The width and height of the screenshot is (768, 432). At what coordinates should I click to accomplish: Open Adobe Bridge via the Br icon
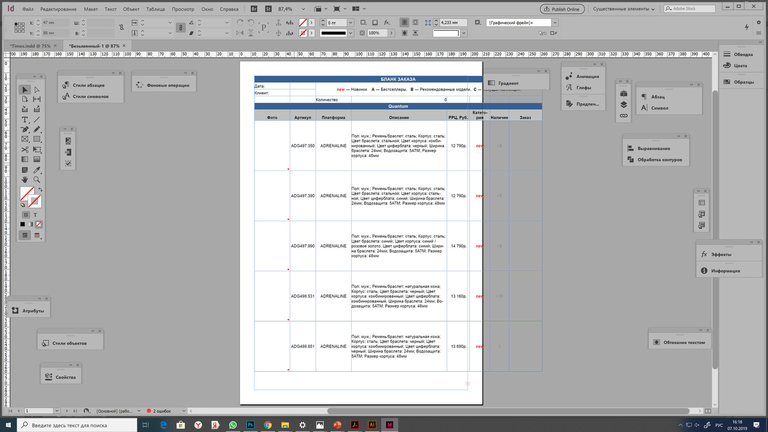(x=254, y=9)
